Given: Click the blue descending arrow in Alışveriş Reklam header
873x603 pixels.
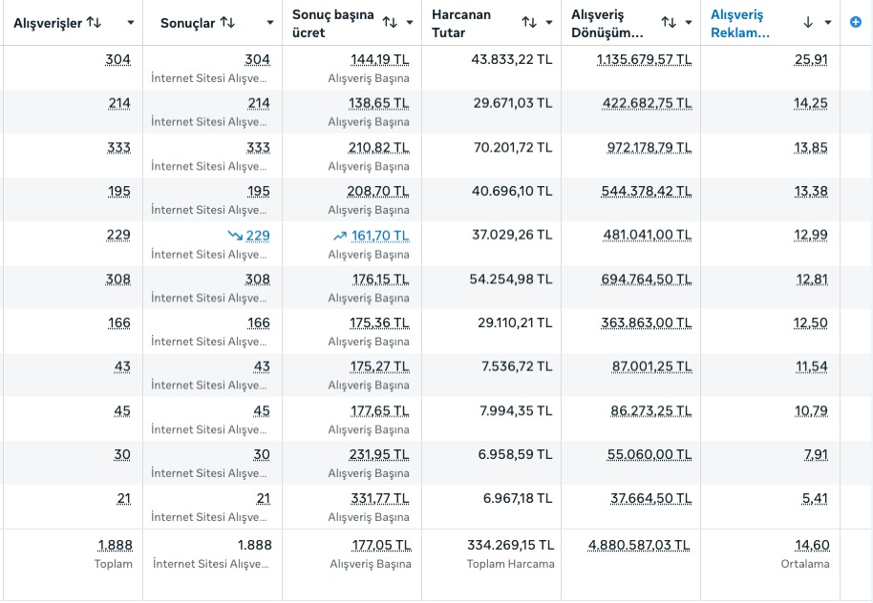Looking at the screenshot, I should click(x=808, y=22).
